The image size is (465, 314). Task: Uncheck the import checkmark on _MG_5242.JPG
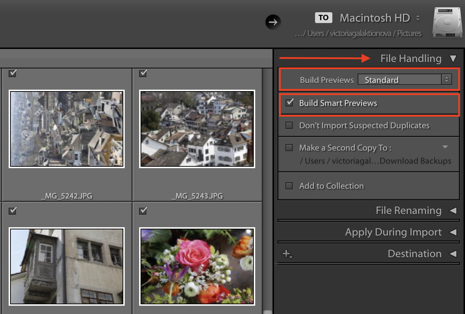coord(13,73)
